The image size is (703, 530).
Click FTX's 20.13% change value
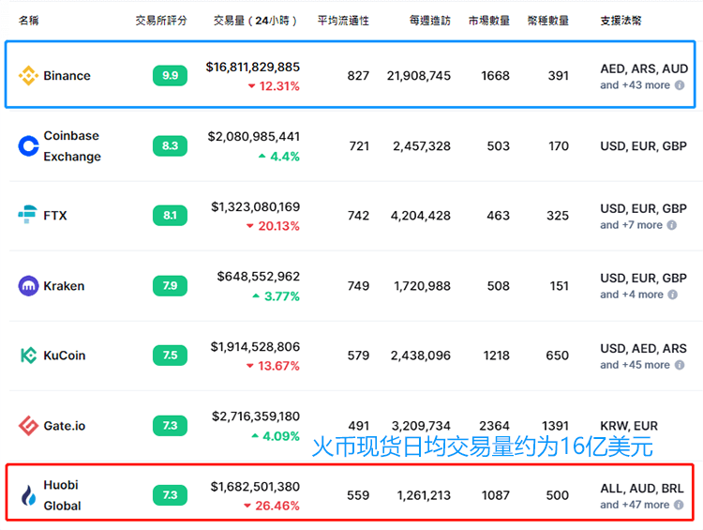click(278, 226)
